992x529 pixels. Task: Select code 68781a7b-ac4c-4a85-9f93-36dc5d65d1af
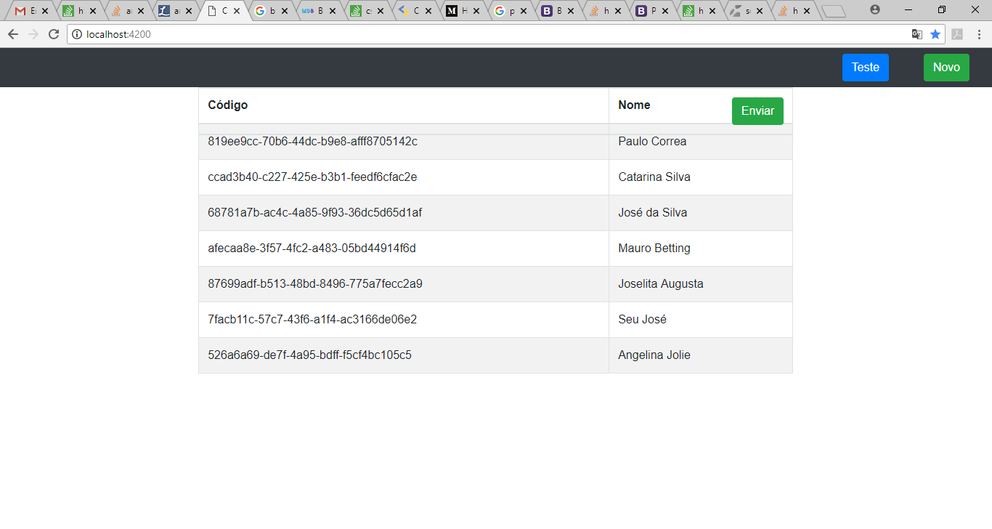314,213
